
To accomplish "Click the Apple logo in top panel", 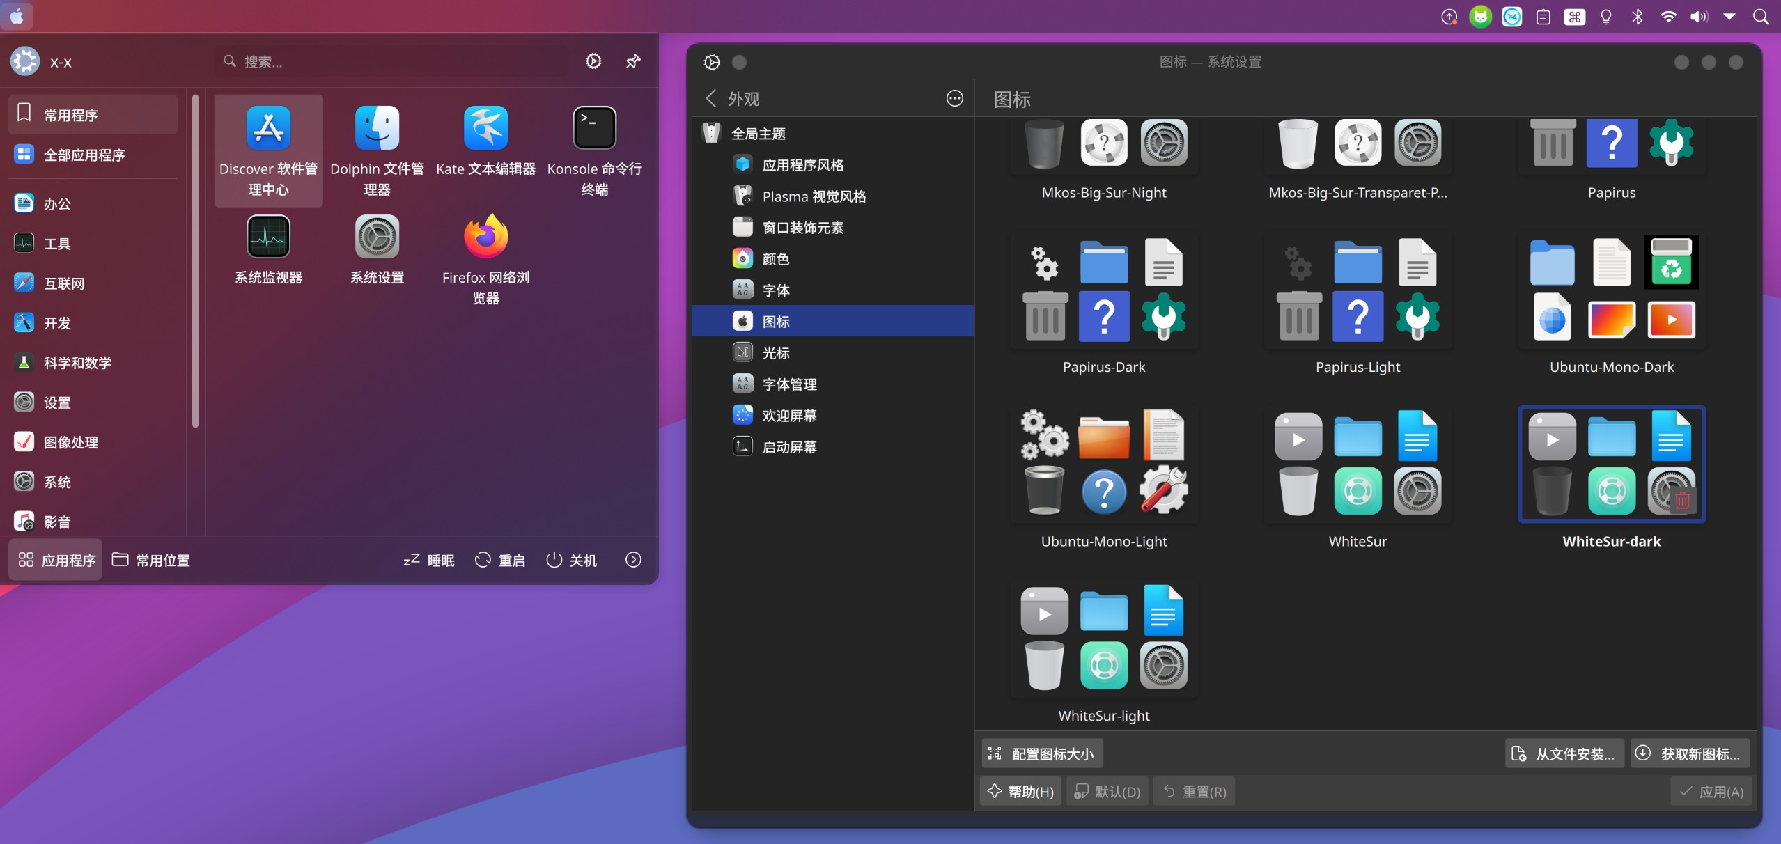I will click(x=17, y=16).
